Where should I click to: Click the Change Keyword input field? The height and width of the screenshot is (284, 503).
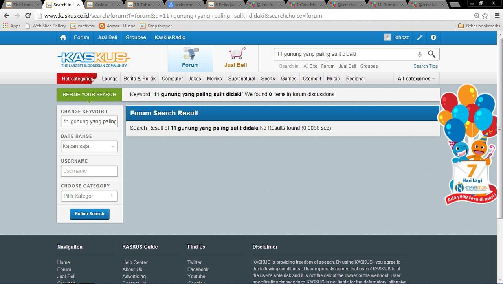pyautogui.click(x=89, y=121)
